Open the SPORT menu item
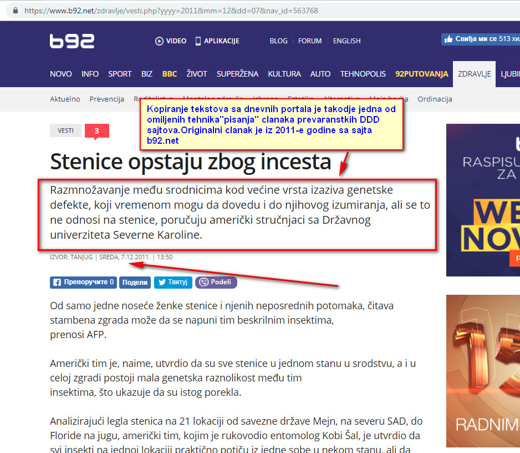The width and height of the screenshot is (520, 453). [120, 74]
